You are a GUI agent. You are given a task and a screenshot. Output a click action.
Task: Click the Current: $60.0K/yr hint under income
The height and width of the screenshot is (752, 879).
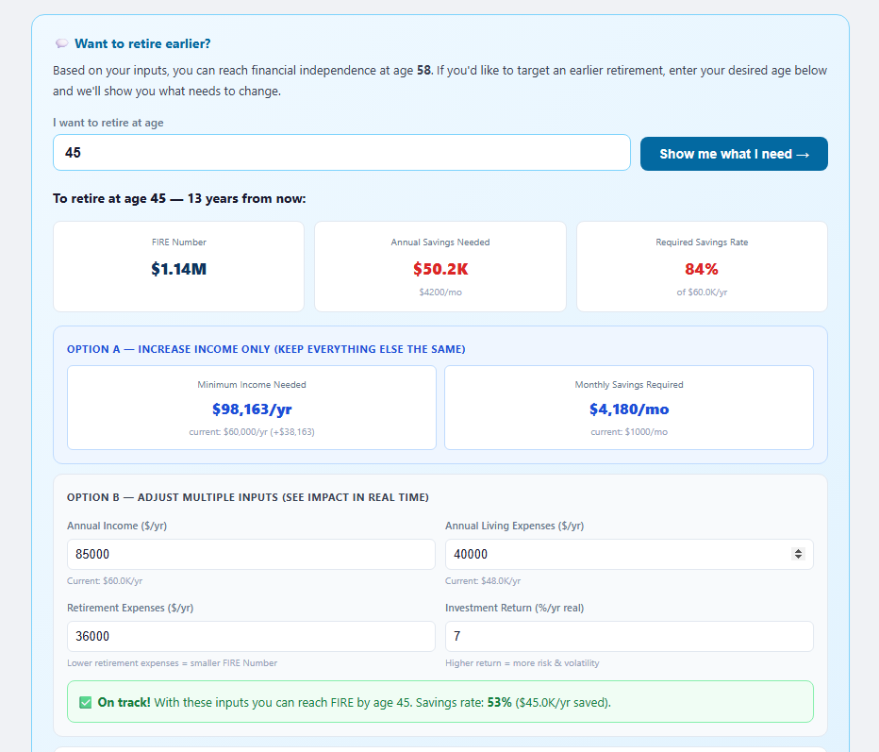pos(105,581)
